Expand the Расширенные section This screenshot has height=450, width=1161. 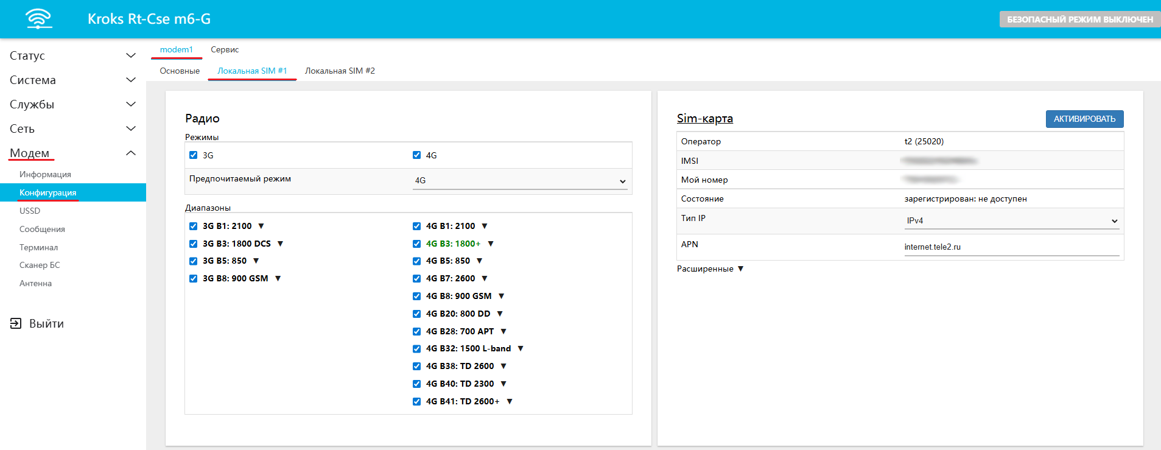(x=710, y=269)
